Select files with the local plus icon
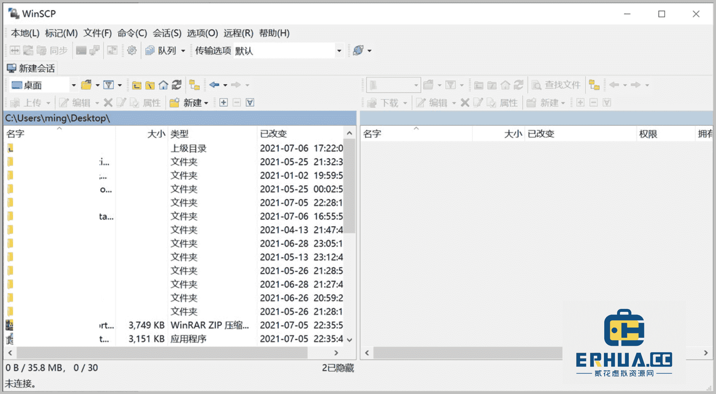 223,103
